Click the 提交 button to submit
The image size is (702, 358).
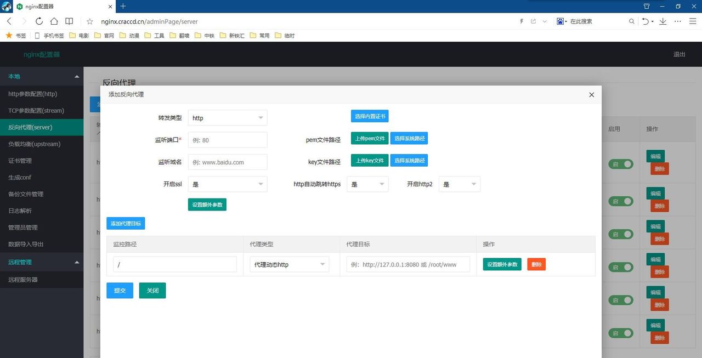120,291
